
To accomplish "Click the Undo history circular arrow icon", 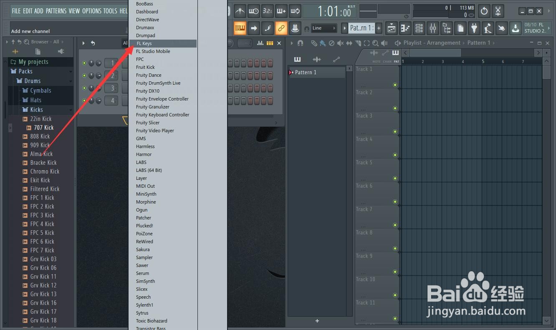I will (484, 11).
